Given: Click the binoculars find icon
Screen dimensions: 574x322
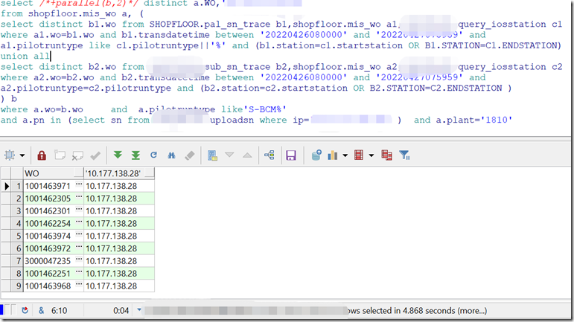Looking at the screenshot, I should pyautogui.click(x=171, y=155).
